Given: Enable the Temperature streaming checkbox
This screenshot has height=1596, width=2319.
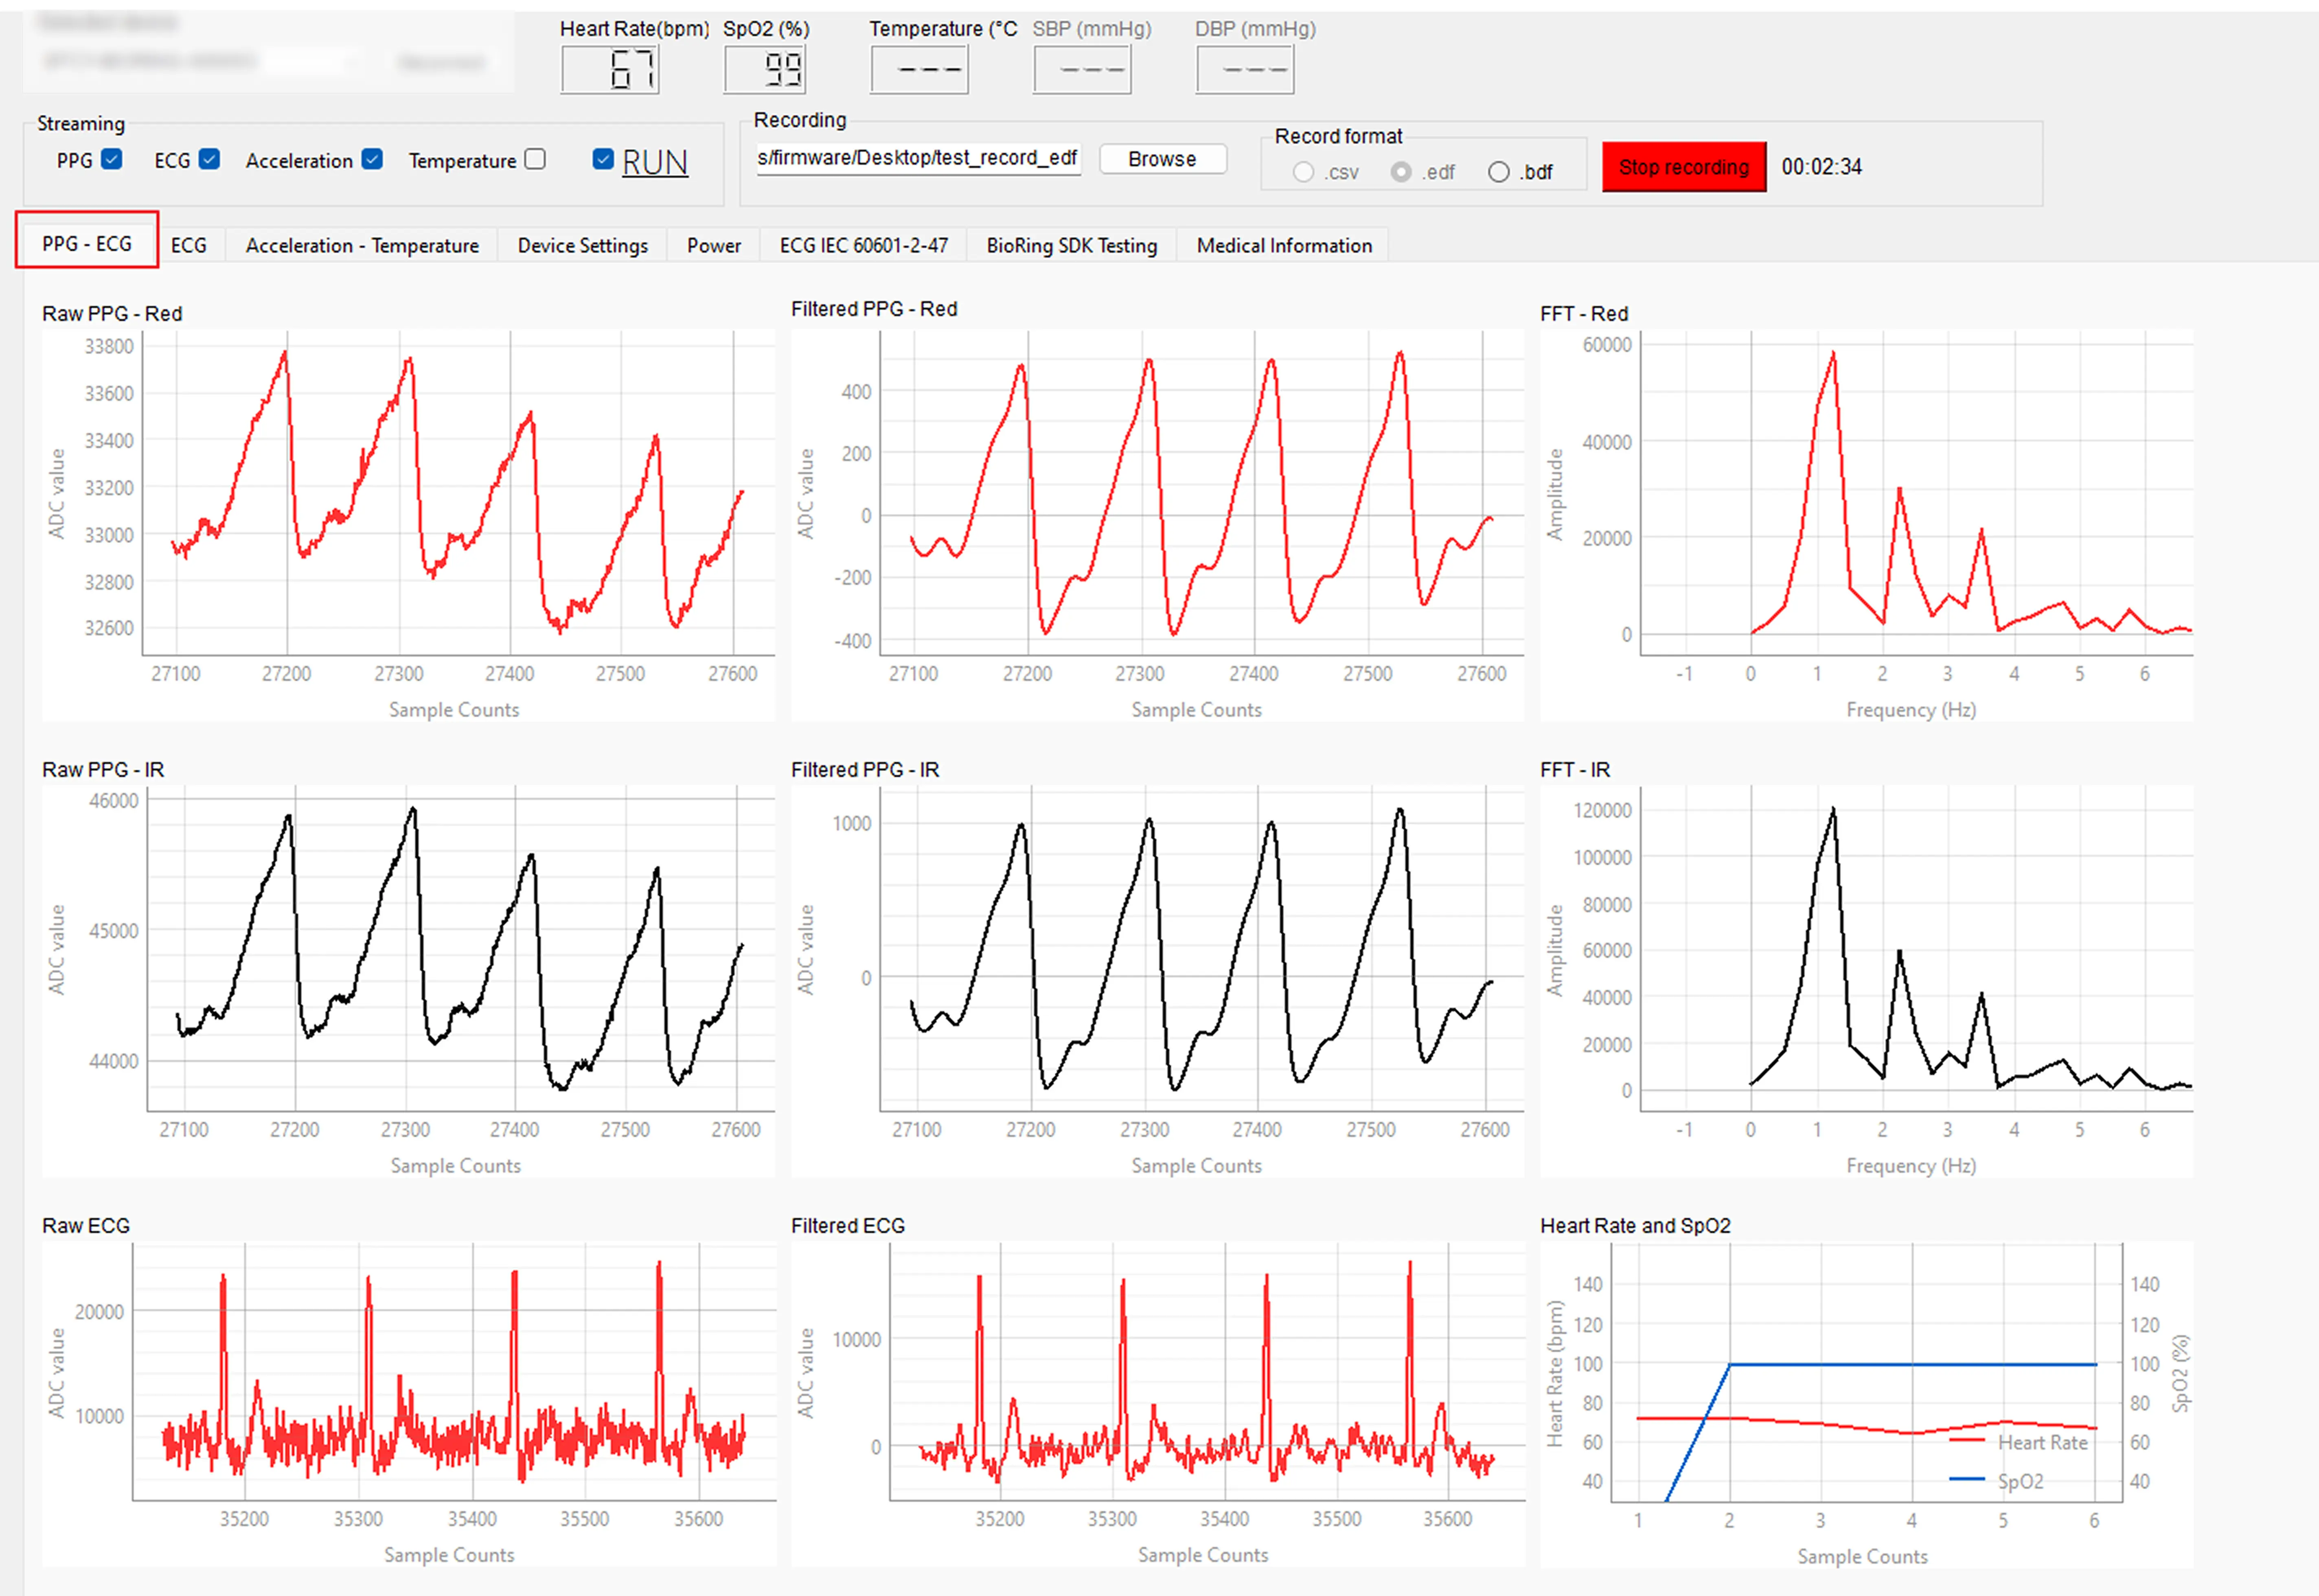Looking at the screenshot, I should click(x=535, y=160).
